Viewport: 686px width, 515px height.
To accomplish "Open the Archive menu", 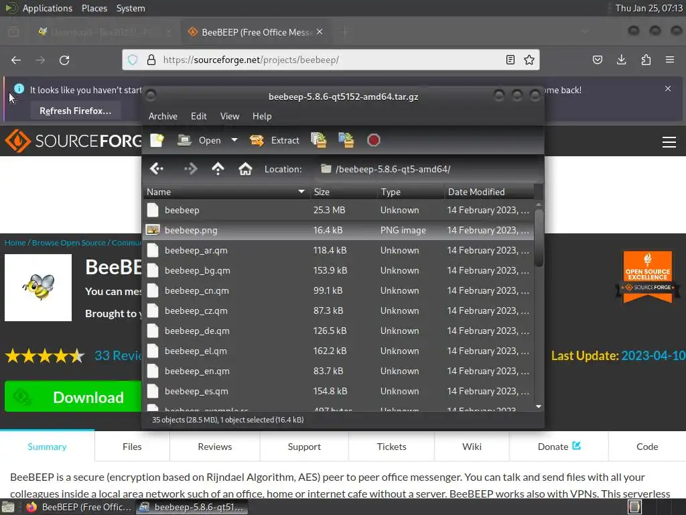I will [x=163, y=116].
